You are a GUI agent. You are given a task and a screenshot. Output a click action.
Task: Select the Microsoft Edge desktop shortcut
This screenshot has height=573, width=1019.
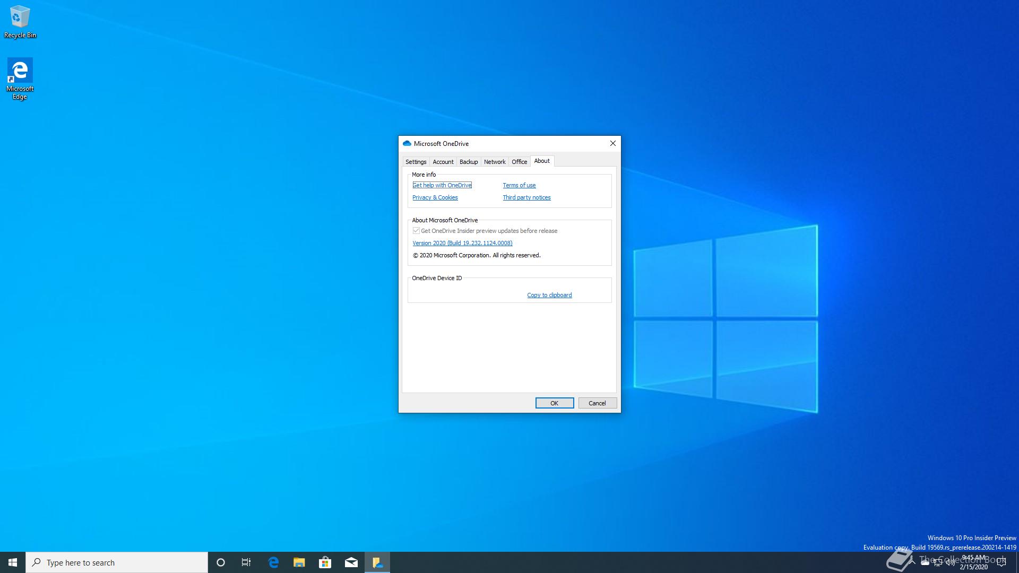pyautogui.click(x=20, y=79)
